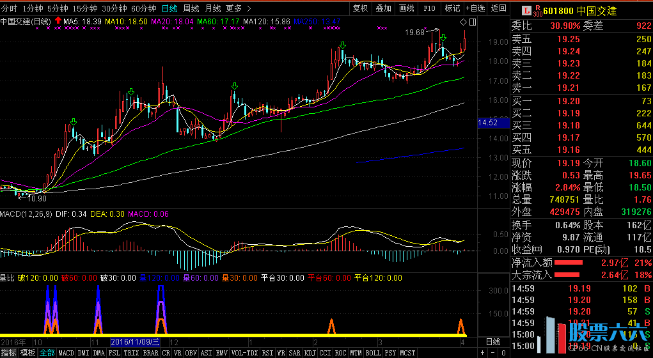Switch to the 月线 monthly chart
This screenshot has height=358, width=653.
pyautogui.click(x=213, y=8)
